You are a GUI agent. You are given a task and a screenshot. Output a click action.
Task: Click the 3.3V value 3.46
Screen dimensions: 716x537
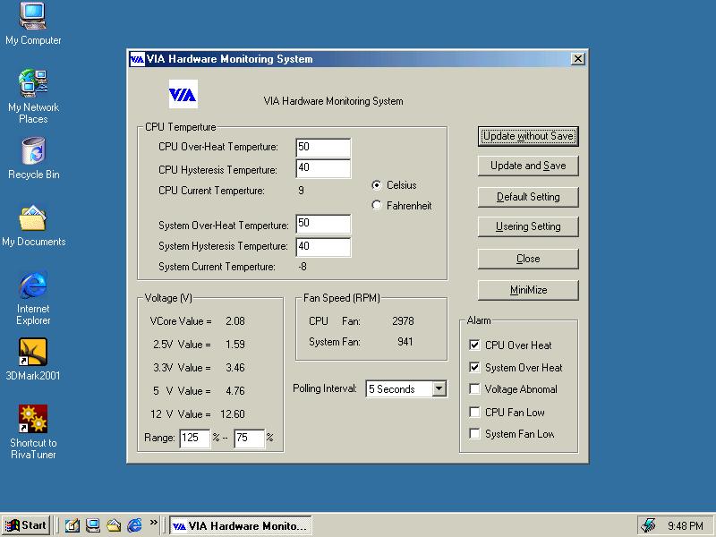click(235, 368)
